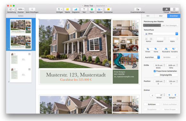
Task: Choose Auf Seite bleiben placement
Action: (152, 25)
